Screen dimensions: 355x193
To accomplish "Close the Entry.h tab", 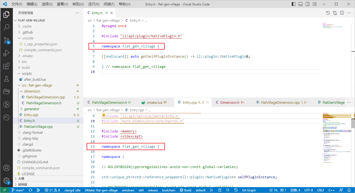I will pos(112,13).
